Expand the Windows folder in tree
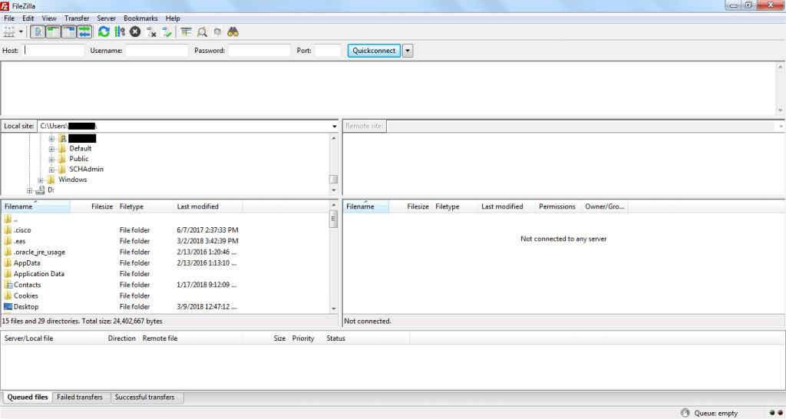 pyautogui.click(x=41, y=180)
